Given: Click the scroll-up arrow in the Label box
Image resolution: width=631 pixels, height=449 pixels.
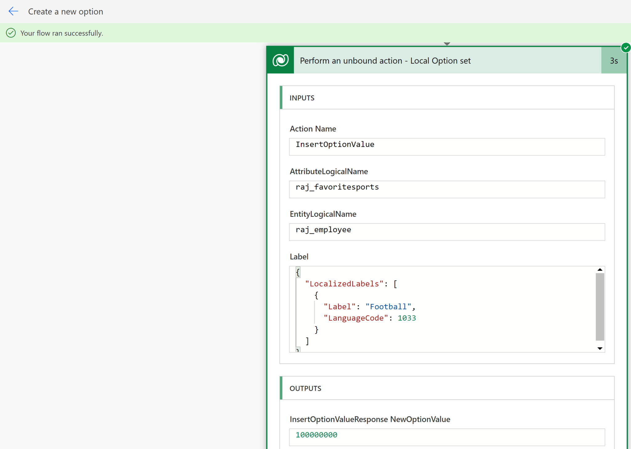Looking at the screenshot, I should 600,269.
